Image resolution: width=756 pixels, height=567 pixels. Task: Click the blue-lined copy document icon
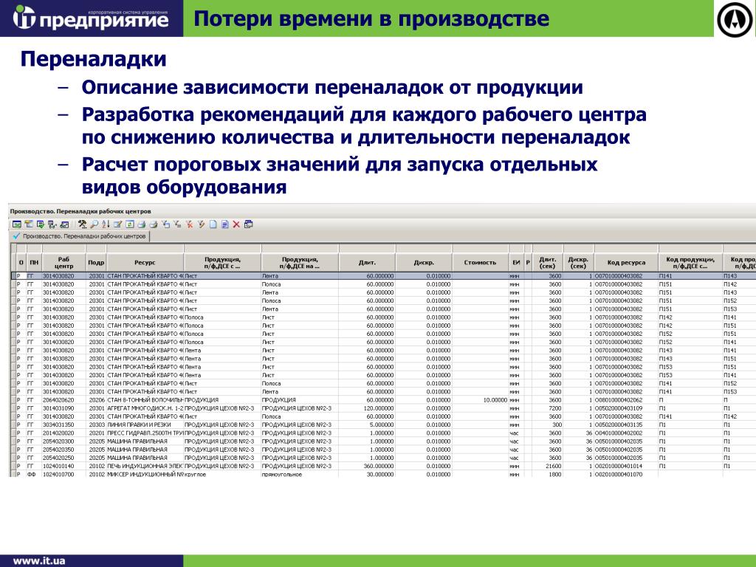tap(224, 224)
